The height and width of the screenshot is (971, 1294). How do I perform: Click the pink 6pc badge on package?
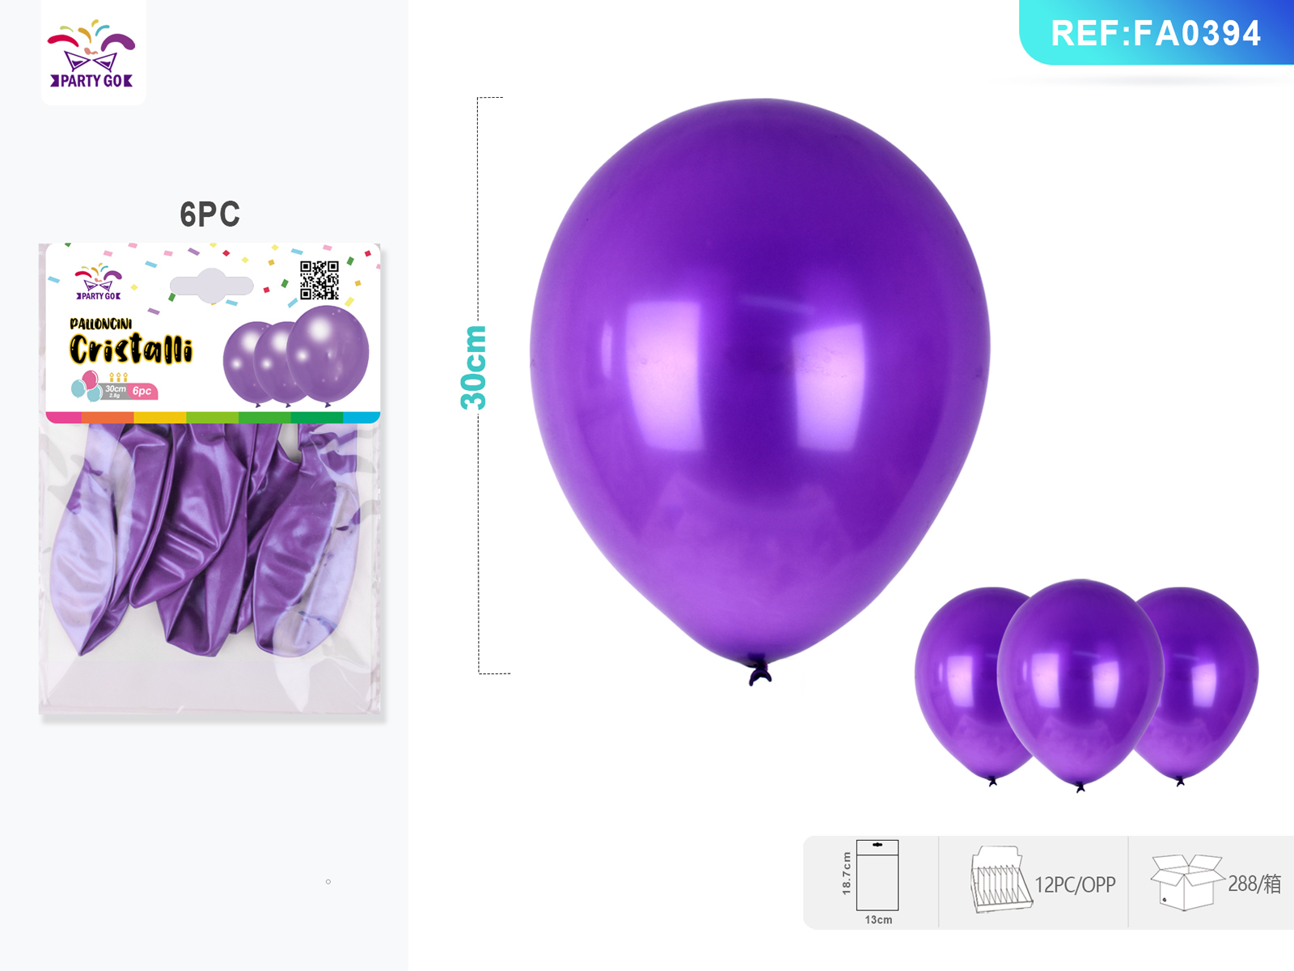tap(143, 392)
